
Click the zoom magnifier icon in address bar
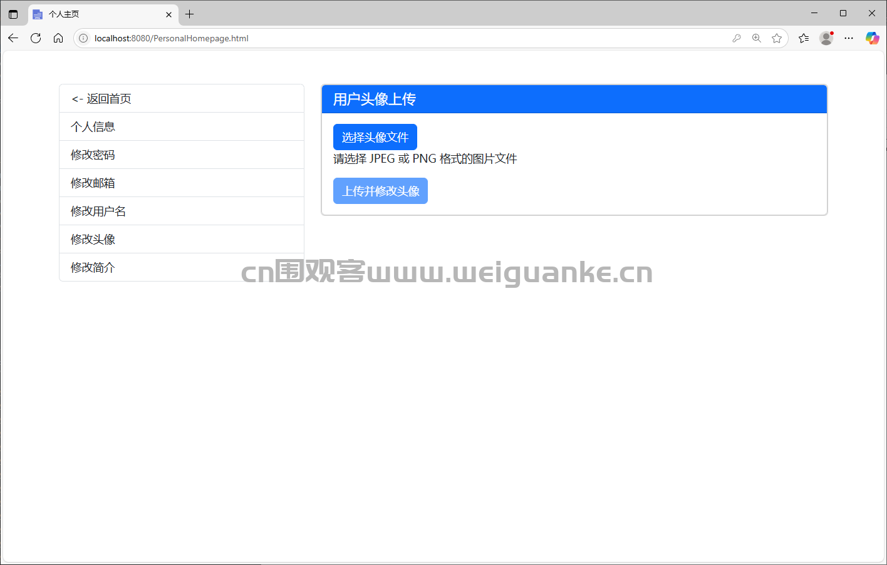click(757, 38)
